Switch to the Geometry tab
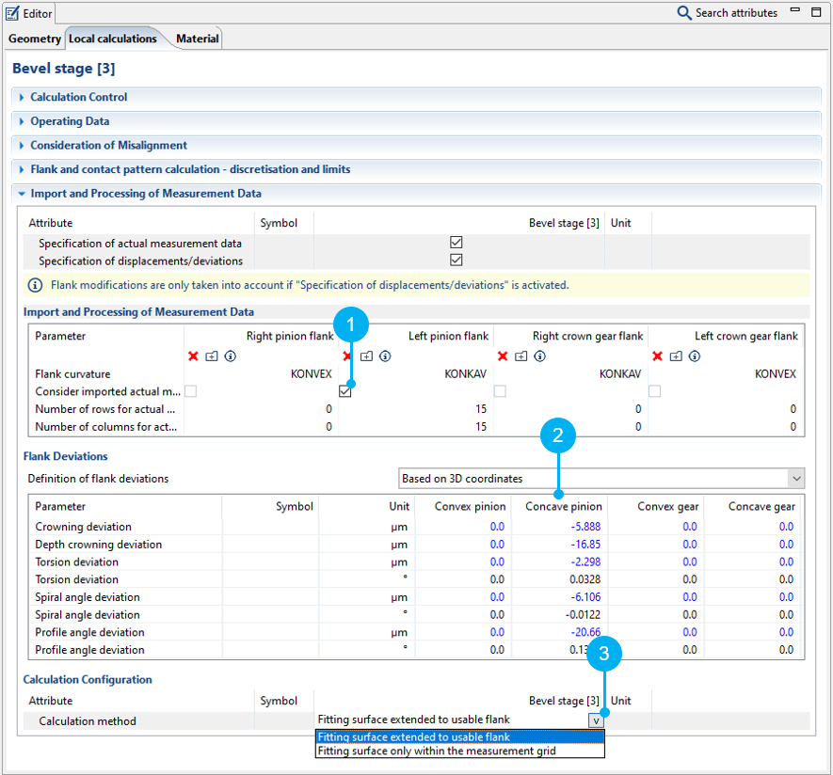The image size is (833, 775). [35, 39]
